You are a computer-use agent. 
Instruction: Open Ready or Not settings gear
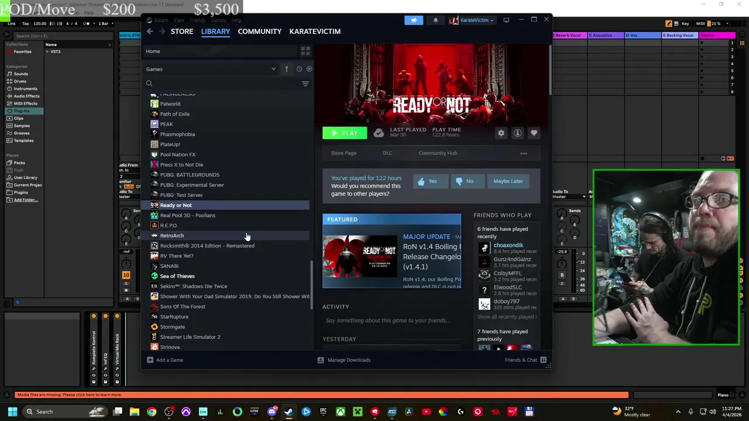coord(501,133)
